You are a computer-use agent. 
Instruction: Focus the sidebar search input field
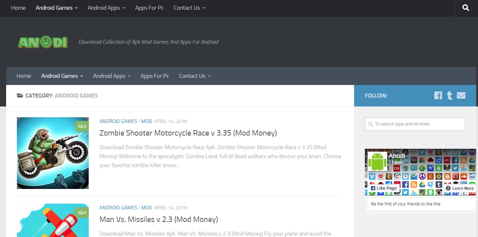pyautogui.click(x=415, y=124)
